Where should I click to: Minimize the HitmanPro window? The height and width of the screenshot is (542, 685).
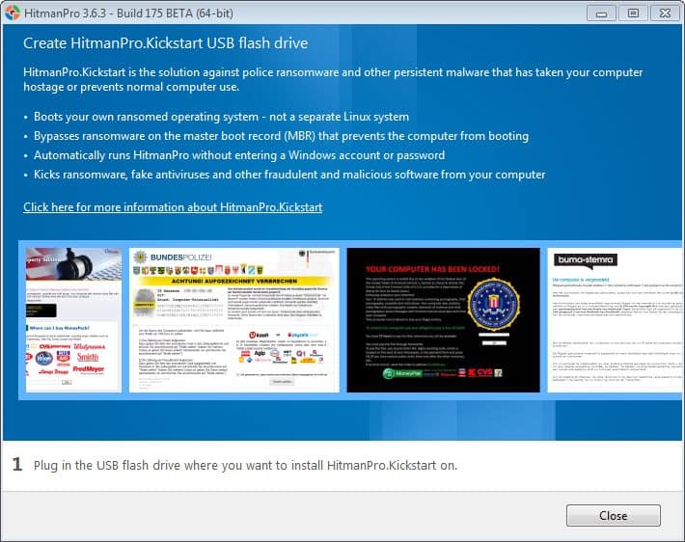tap(602, 14)
